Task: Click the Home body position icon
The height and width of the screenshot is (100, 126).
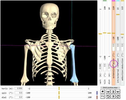Action: coord(103,91)
